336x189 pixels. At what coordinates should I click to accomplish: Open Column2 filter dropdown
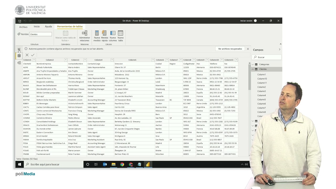(66, 60)
